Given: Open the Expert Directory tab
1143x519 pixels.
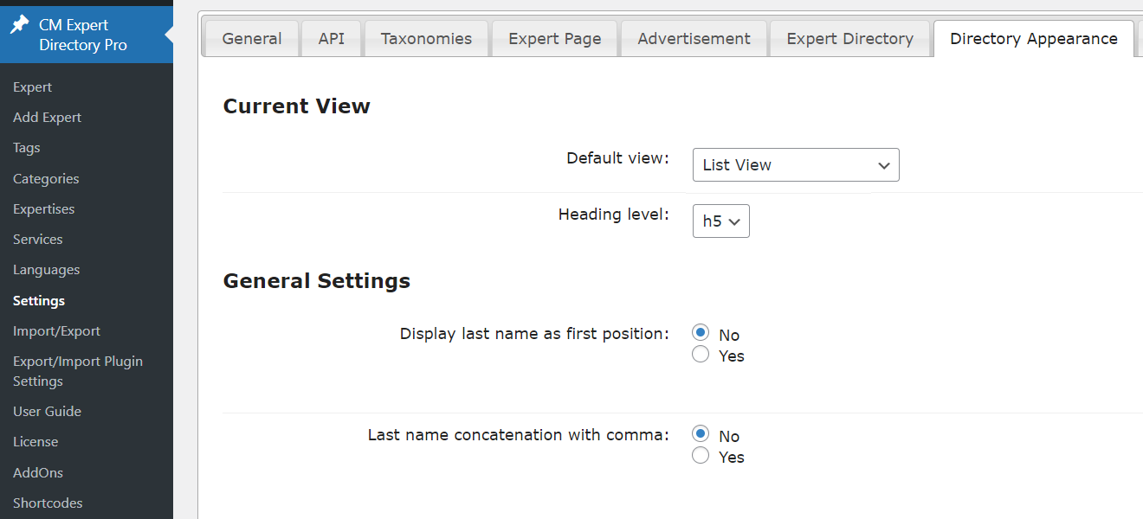Looking at the screenshot, I should click(849, 39).
